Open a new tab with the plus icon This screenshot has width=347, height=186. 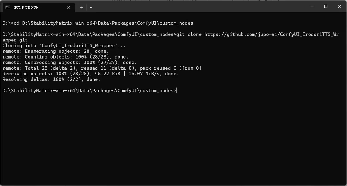tap(82, 7)
